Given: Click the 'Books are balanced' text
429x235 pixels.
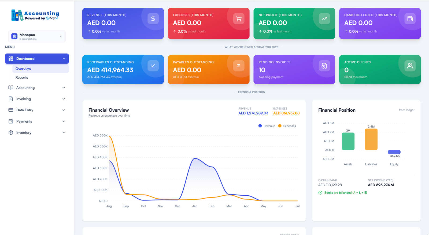Looking at the screenshot, I should [346, 193].
